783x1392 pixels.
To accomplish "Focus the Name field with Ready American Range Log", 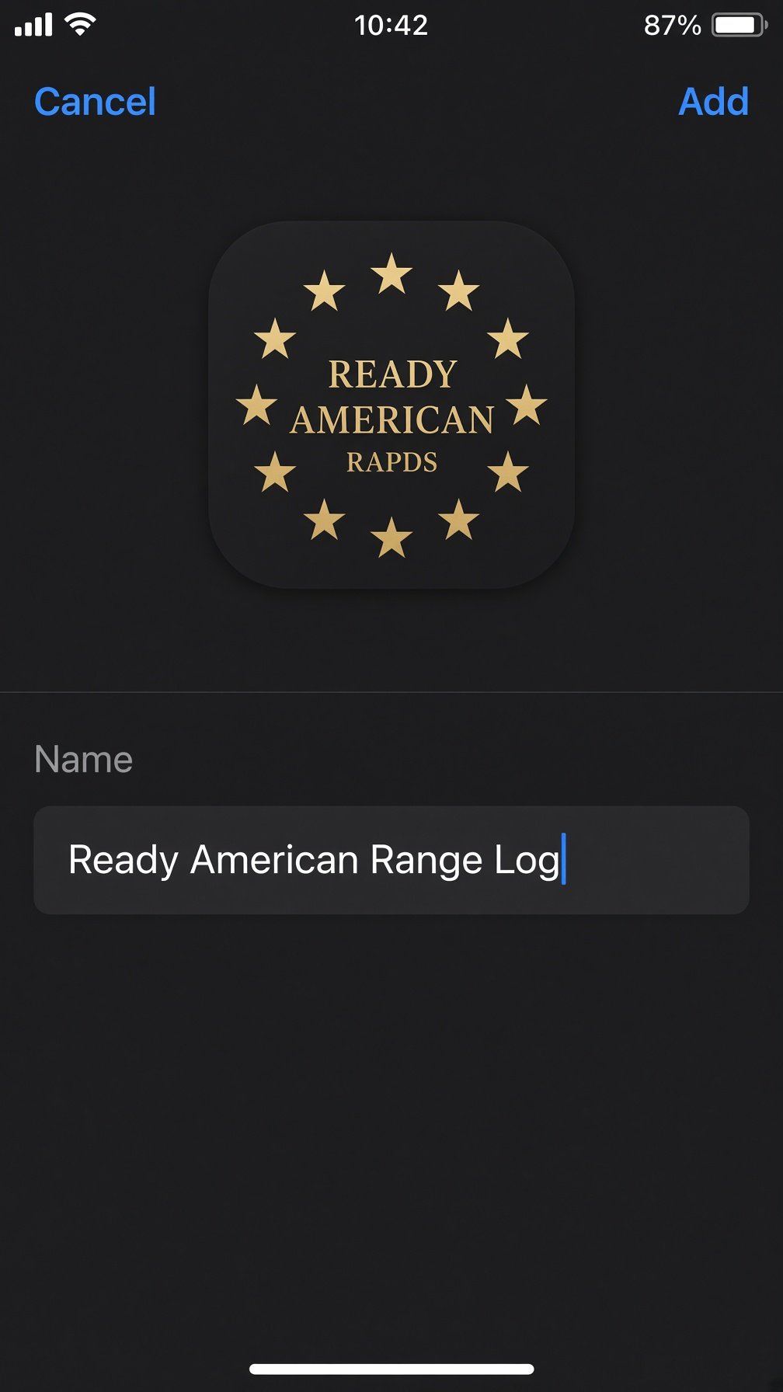I will [x=391, y=860].
